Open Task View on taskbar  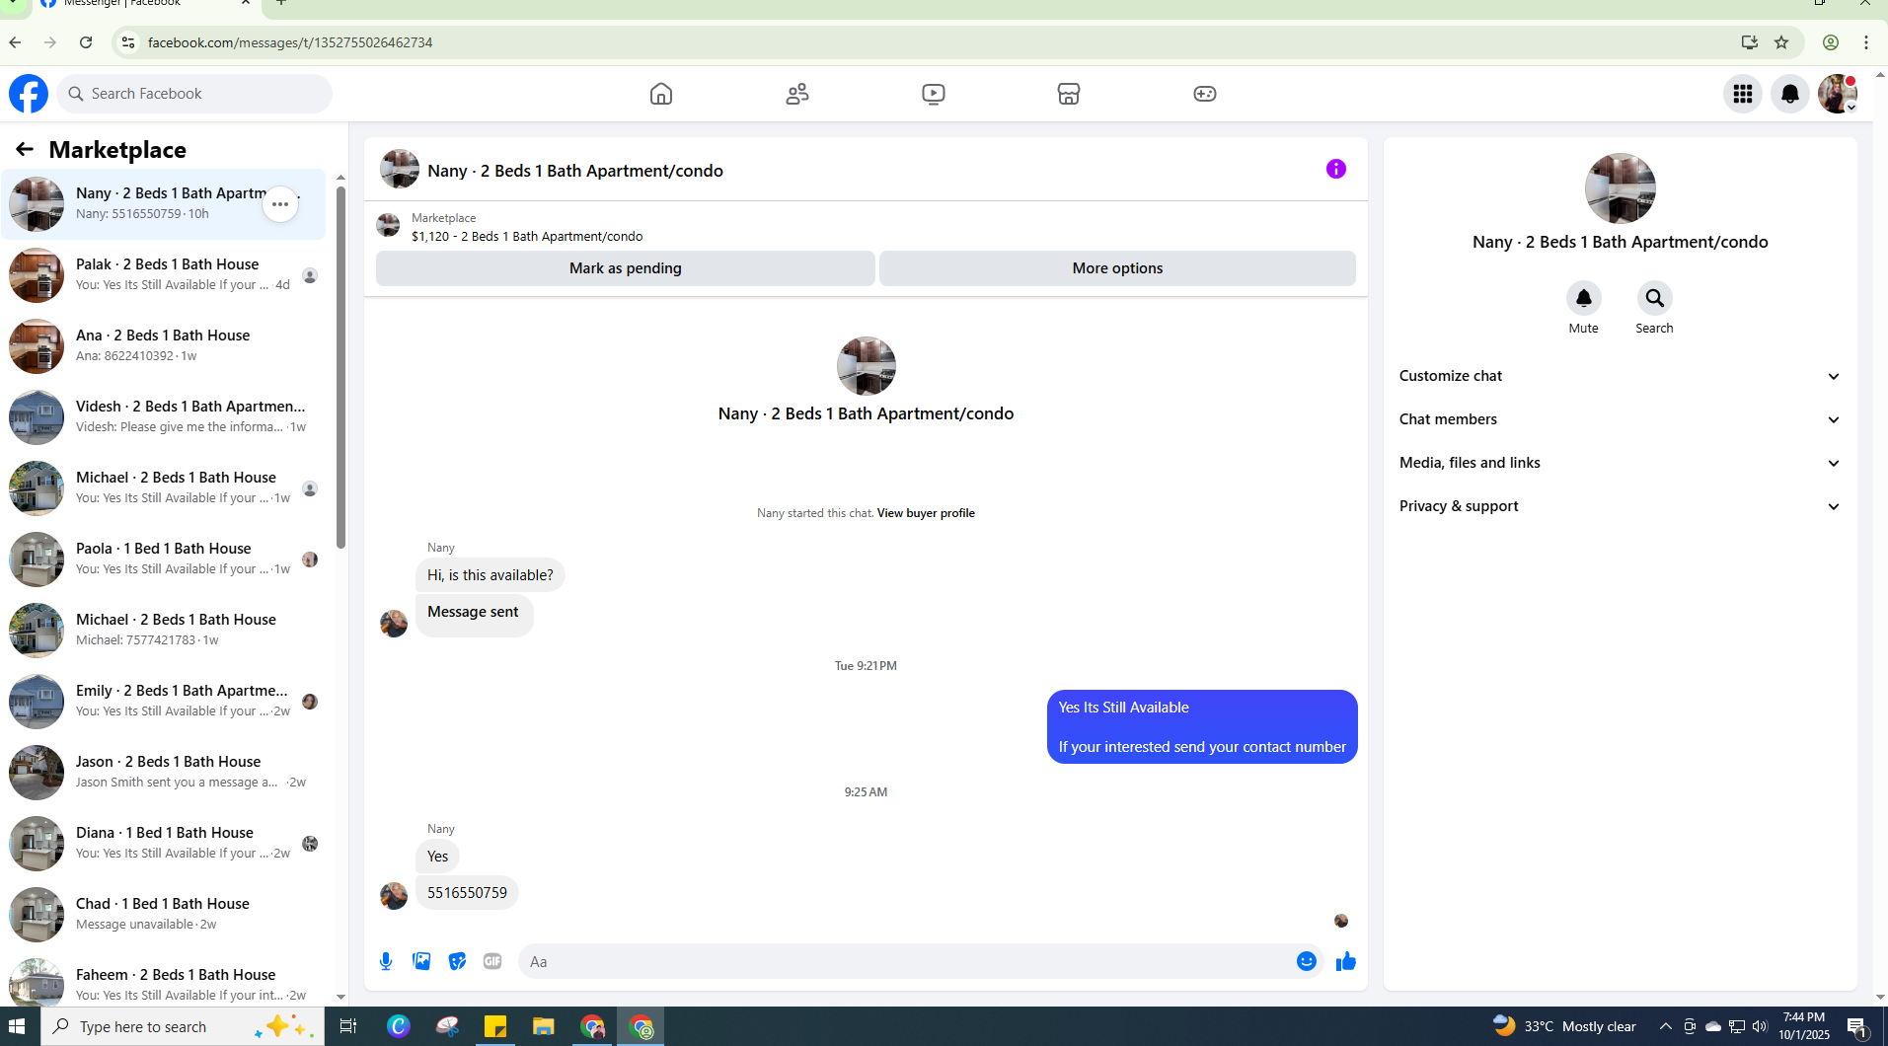pos(348,1026)
